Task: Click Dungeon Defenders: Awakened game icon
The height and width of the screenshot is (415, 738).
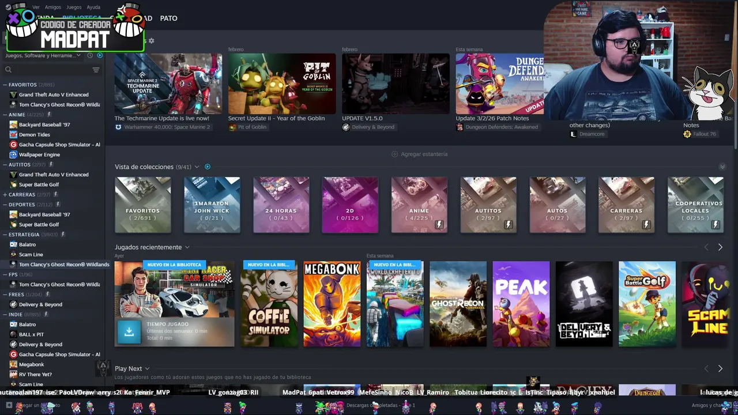Action: [460, 127]
